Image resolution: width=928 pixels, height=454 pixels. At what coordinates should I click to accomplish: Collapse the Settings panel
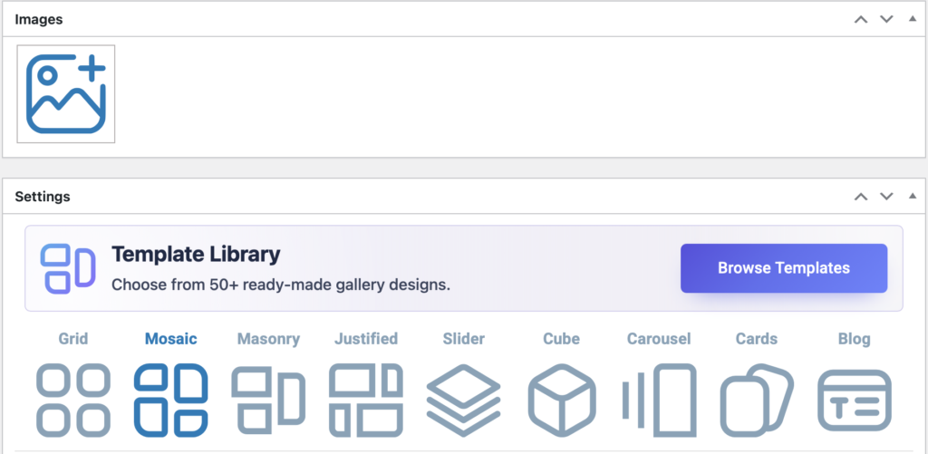(x=912, y=197)
